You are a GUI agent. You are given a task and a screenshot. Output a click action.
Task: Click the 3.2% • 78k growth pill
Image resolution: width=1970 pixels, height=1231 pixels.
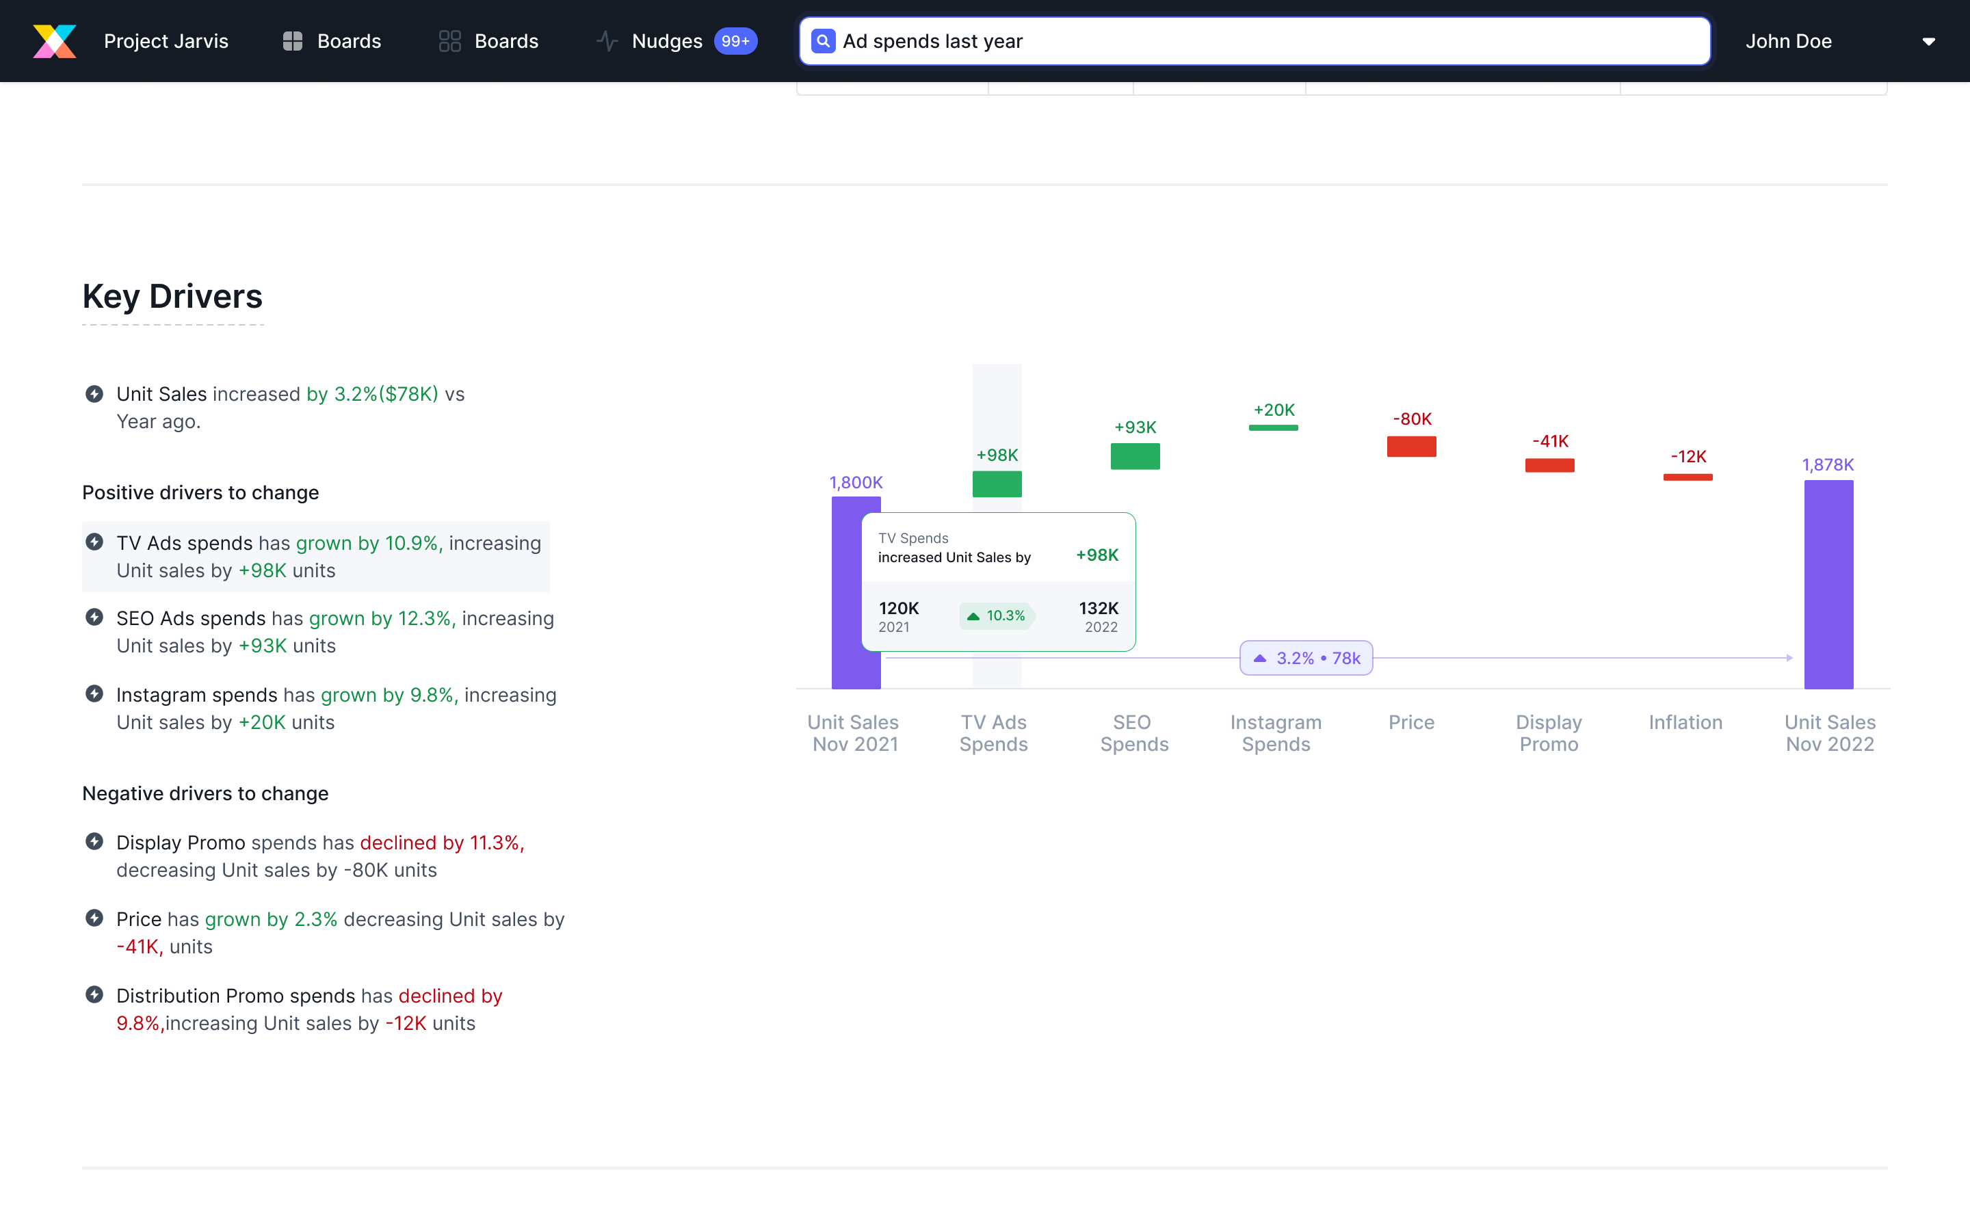[1306, 658]
